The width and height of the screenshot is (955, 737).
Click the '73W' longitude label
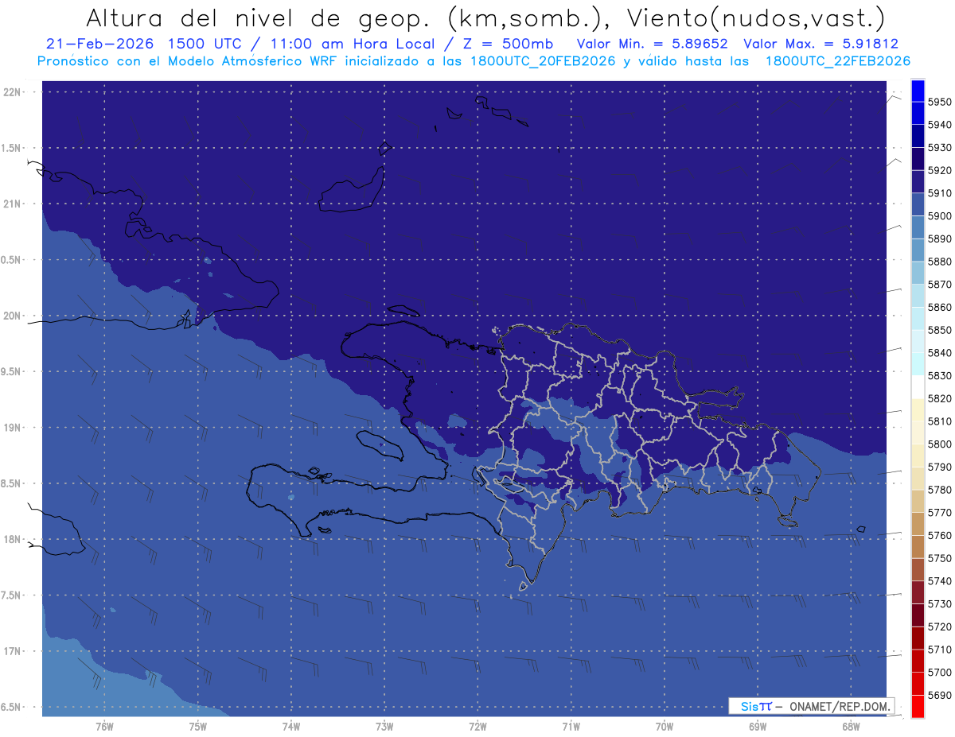(x=384, y=727)
